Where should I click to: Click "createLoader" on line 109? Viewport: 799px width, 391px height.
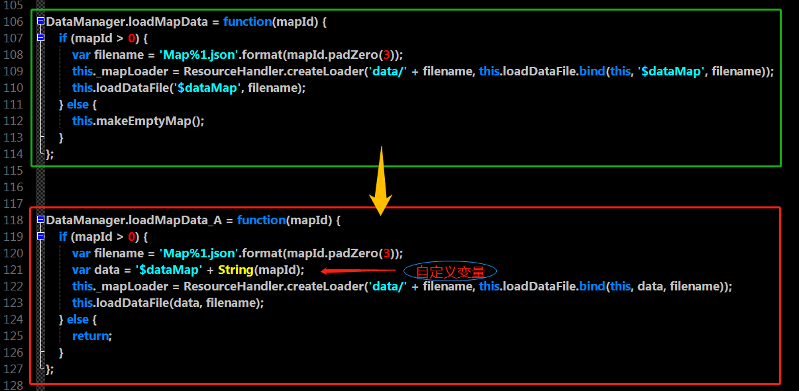point(327,71)
